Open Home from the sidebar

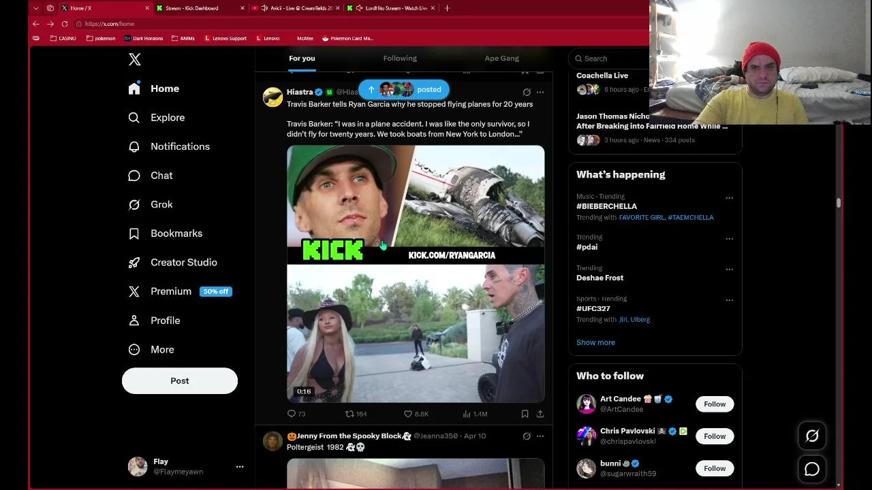[x=153, y=88]
